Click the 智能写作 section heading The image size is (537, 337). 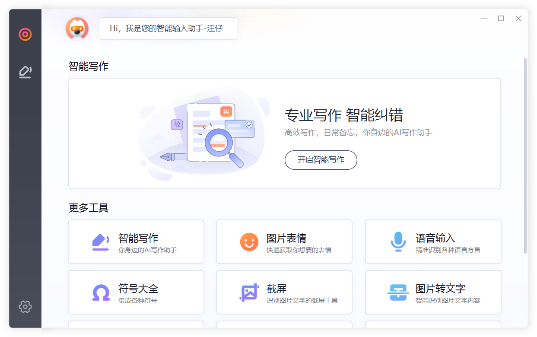(89, 66)
